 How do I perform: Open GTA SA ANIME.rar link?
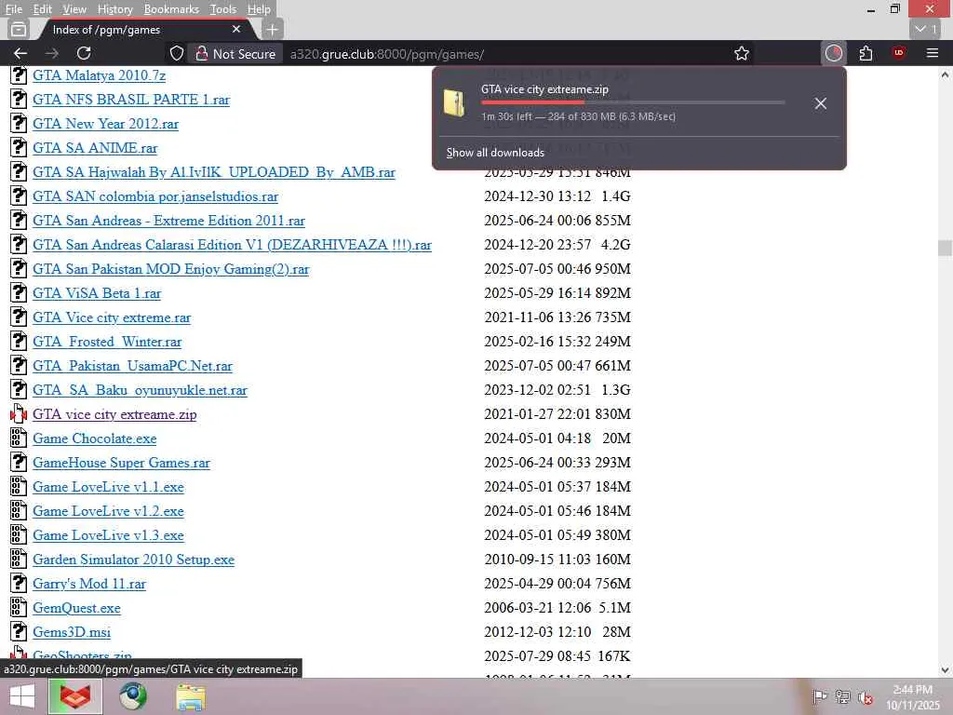[95, 148]
